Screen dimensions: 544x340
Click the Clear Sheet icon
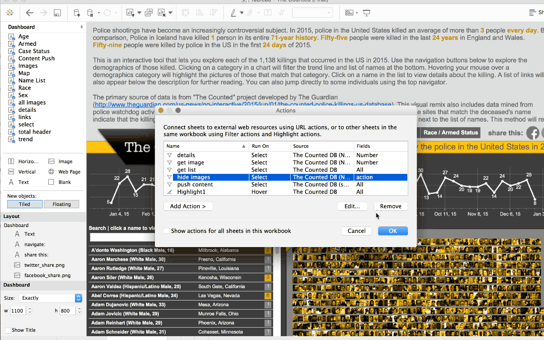[x=162, y=13]
